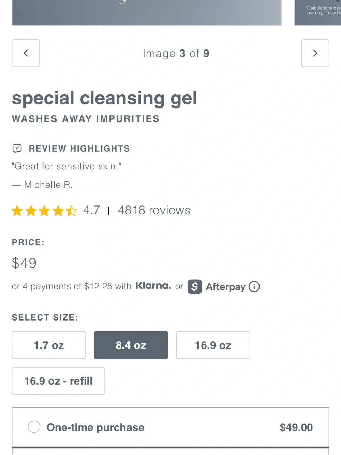Image resolution: width=341 pixels, height=455 pixels.
Task: Click the REVIEW HIGHLIGHTS heading
Action: click(79, 148)
